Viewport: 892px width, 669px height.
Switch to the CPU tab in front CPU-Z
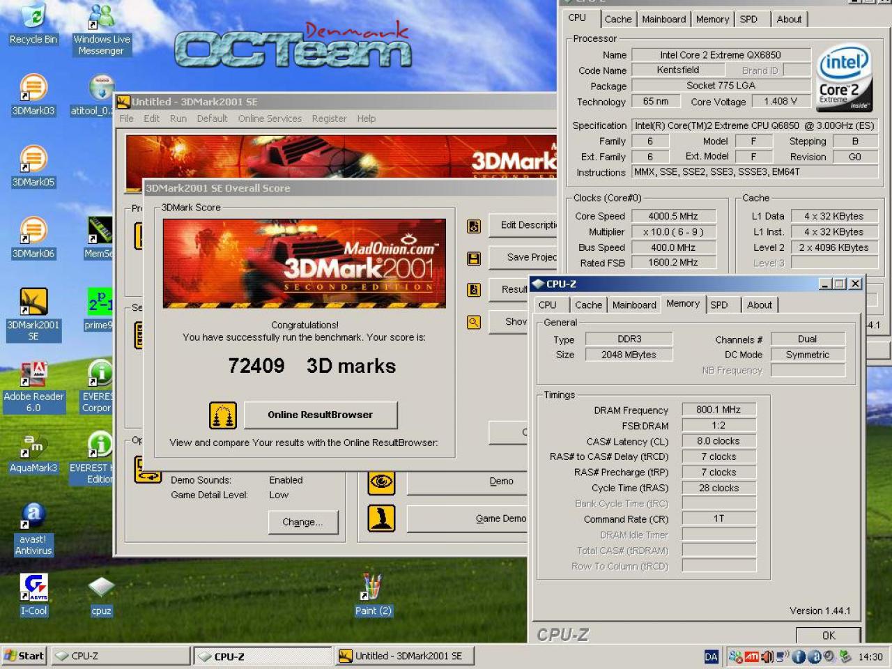[548, 305]
